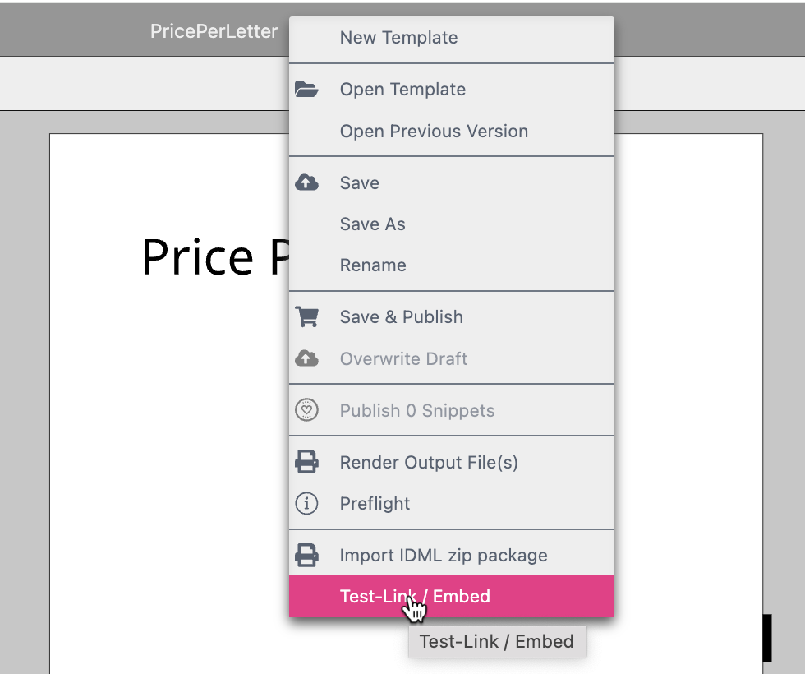This screenshot has height=674, width=805.
Task: Click the open folder icon beside Open Template
Action: (x=306, y=90)
